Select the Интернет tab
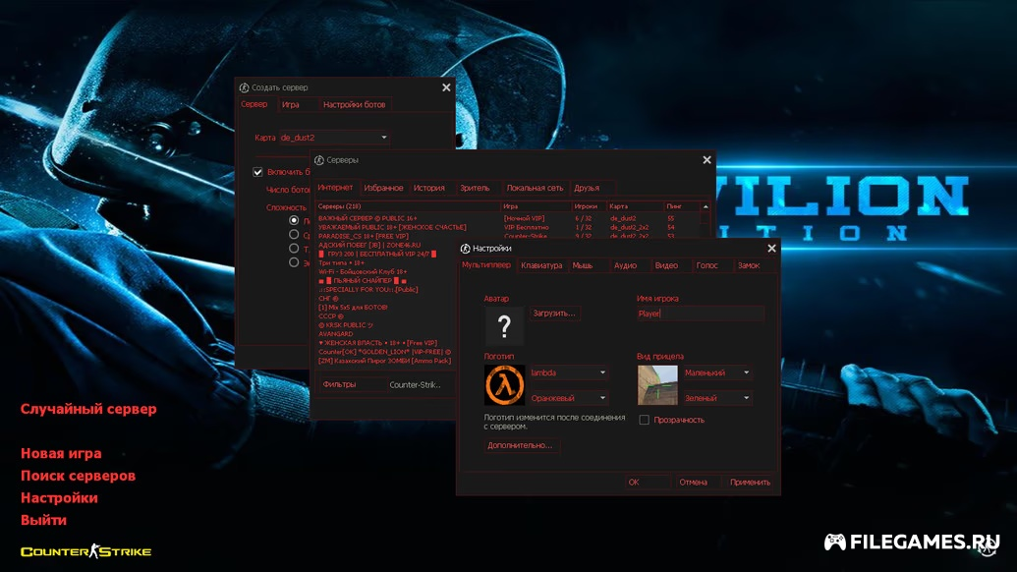The width and height of the screenshot is (1017, 572). tap(335, 188)
